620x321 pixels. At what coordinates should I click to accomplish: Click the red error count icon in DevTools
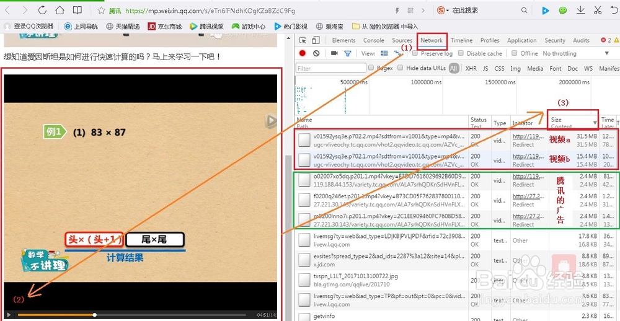tap(603, 40)
